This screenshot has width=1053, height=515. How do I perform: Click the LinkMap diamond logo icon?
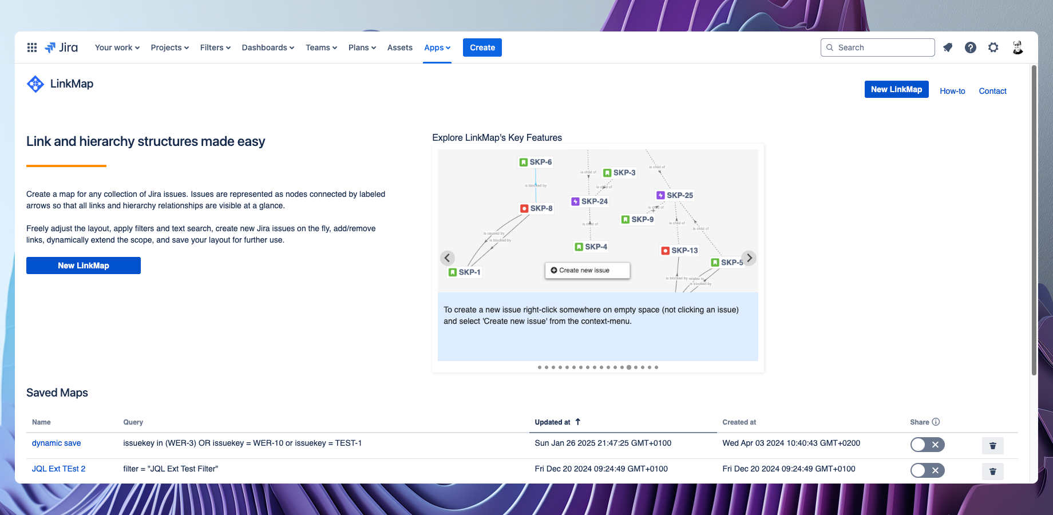point(35,84)
